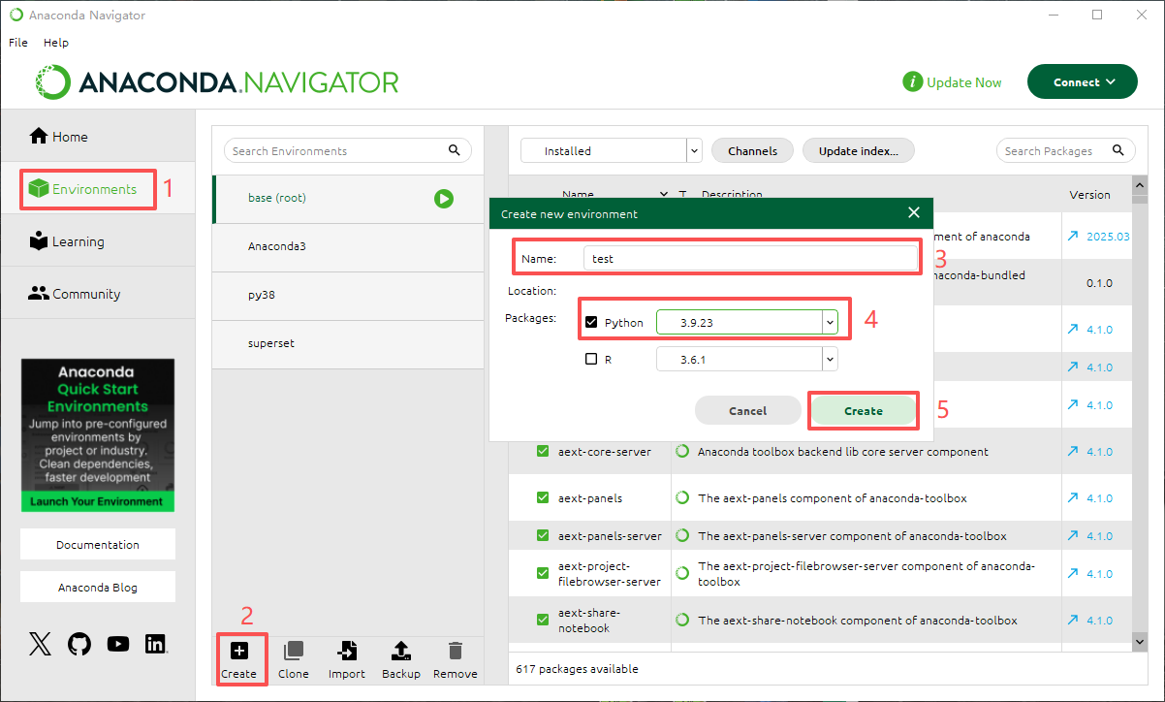Viewport: 1165px width, 702px height.
Task: Toggle the aext-share-notebook package checkbox
Action: click(543, 620)
